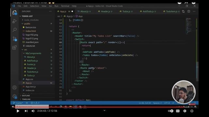The image size is (209, 117).
Task: Open the Go menu
Action: (x=50, y=6)
